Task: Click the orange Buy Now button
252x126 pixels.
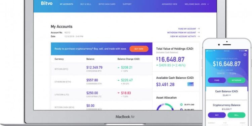Action: point(139,49)
